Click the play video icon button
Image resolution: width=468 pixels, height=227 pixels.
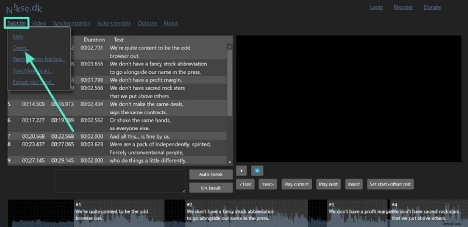(x=242, y=171)
